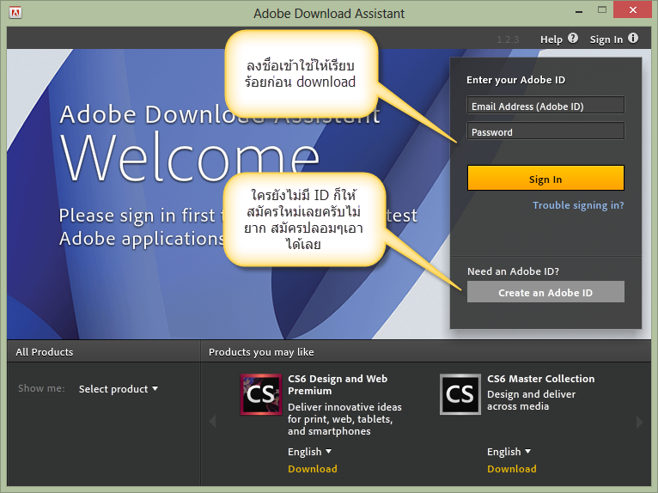Open English language dropdown for Master Collection

(x=509, y=452)
